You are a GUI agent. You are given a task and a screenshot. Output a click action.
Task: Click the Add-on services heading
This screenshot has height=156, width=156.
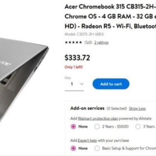click(87, 108)
